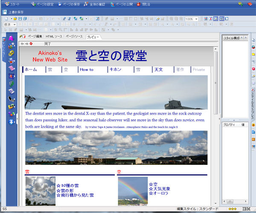Viewport: 256px width, 213px height.
Task: Click the red stop icon in preview bar
Action: 31,44
